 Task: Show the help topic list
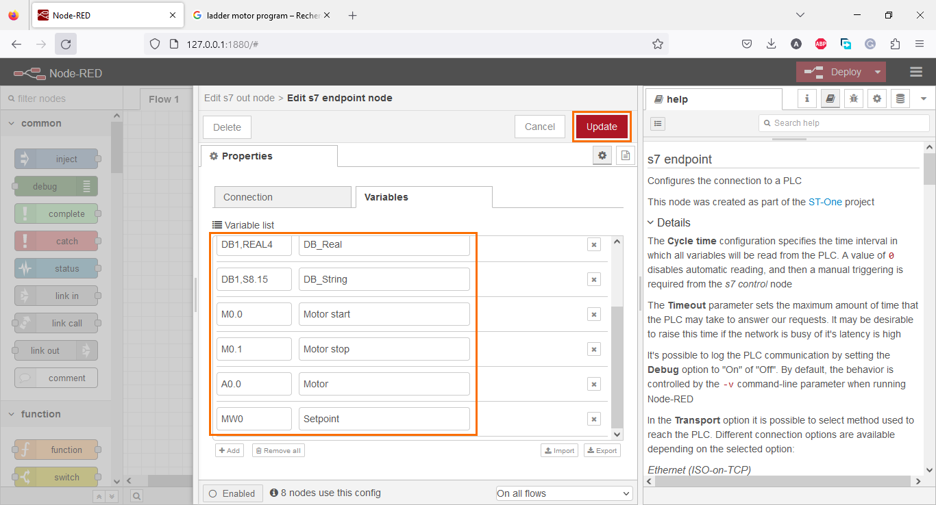657,123
